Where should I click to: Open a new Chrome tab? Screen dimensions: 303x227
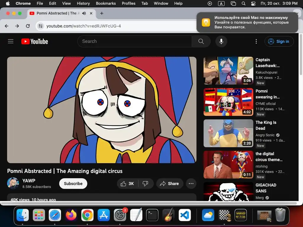pos(102,13)
